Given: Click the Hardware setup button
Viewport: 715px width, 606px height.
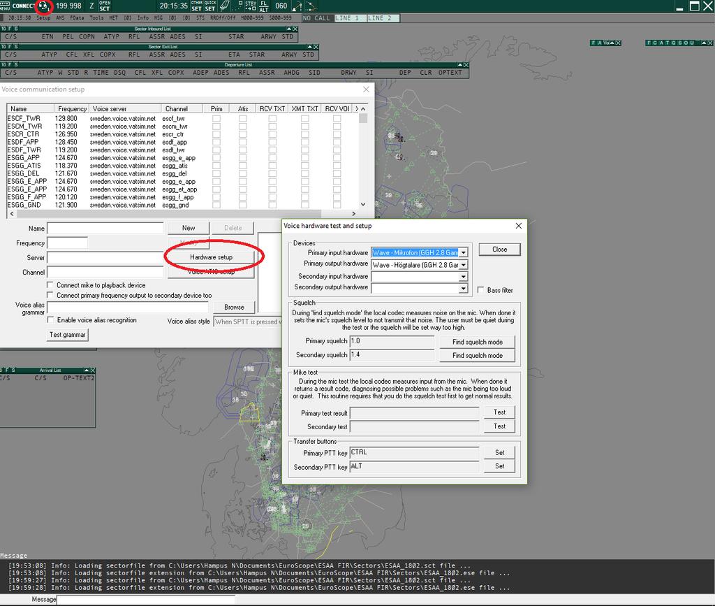Looking at the screenshot, I should (211, 257).
